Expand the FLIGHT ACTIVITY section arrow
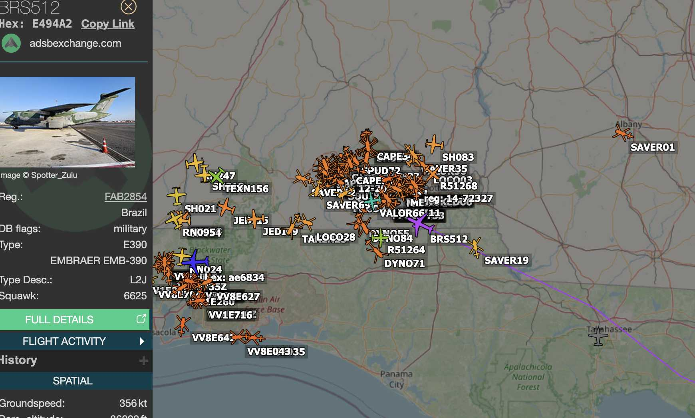The image size is (695, 418). coord(142,341)
